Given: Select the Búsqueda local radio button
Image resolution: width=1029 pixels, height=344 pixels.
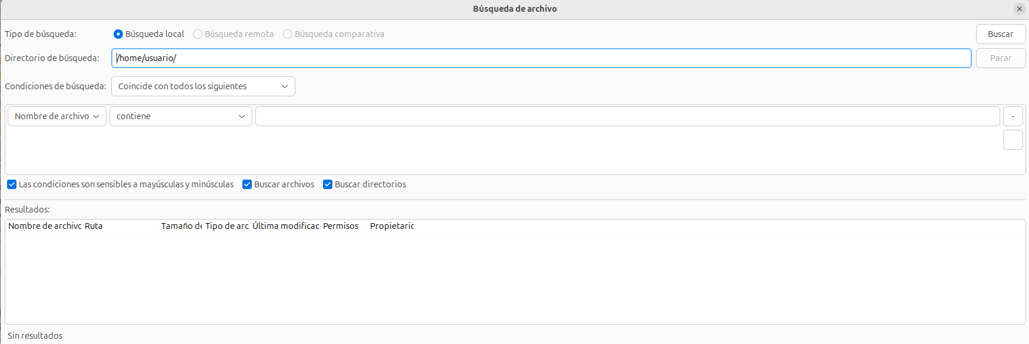Looking at the screenshot, I should click(x=118, y=34).
